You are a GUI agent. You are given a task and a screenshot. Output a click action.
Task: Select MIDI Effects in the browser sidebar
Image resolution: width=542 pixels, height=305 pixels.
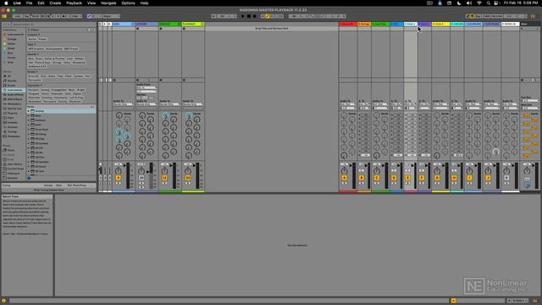pos(15,99)
